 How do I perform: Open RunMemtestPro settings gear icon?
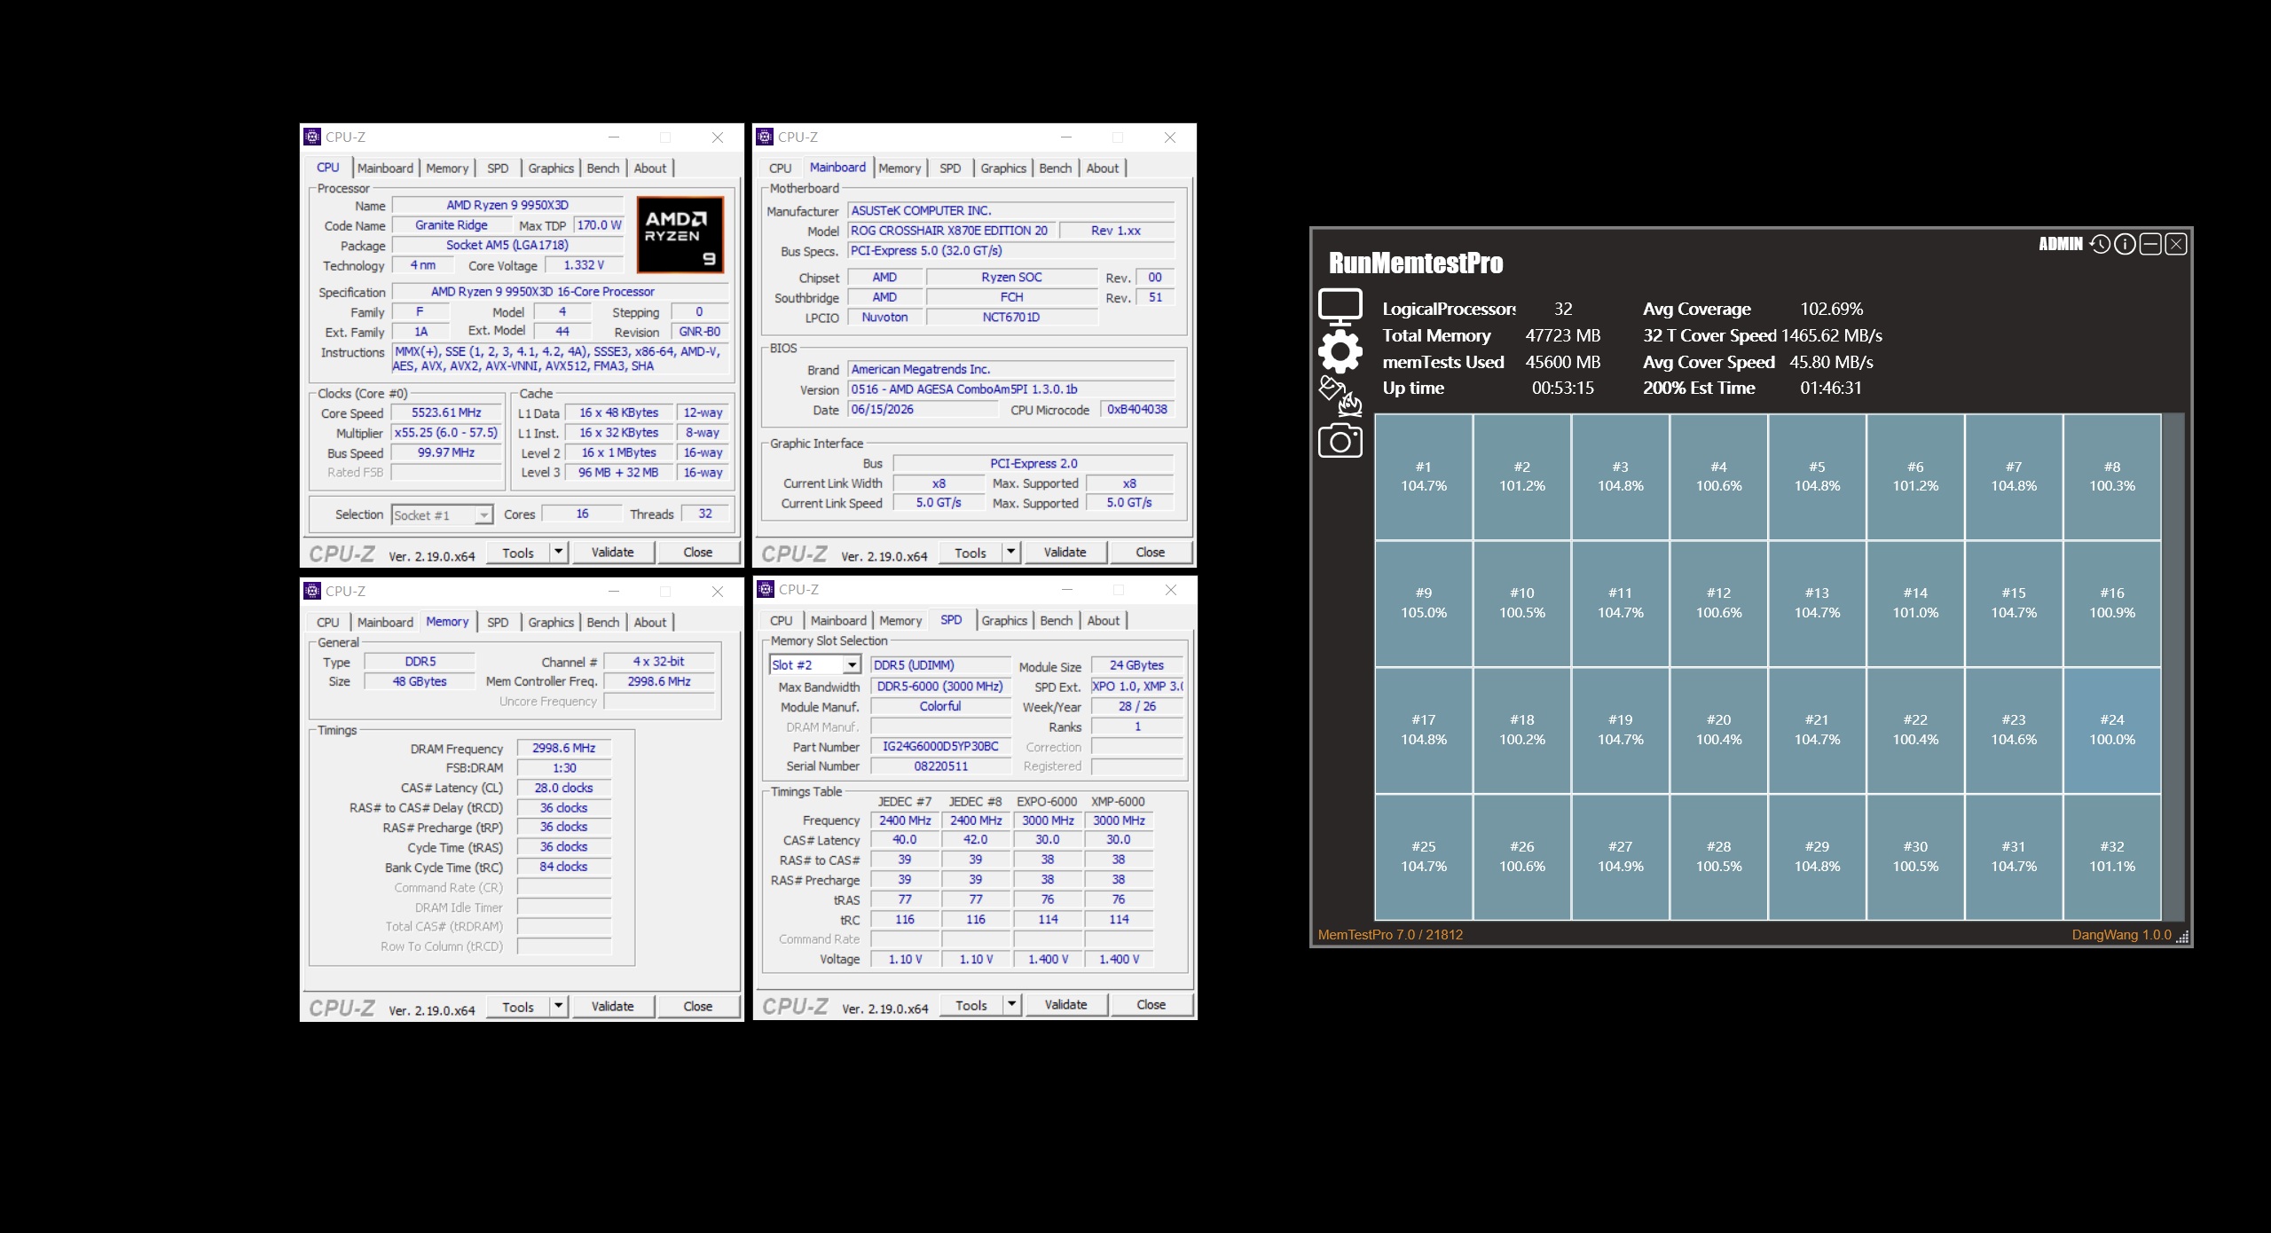[x=1340, y=352]
